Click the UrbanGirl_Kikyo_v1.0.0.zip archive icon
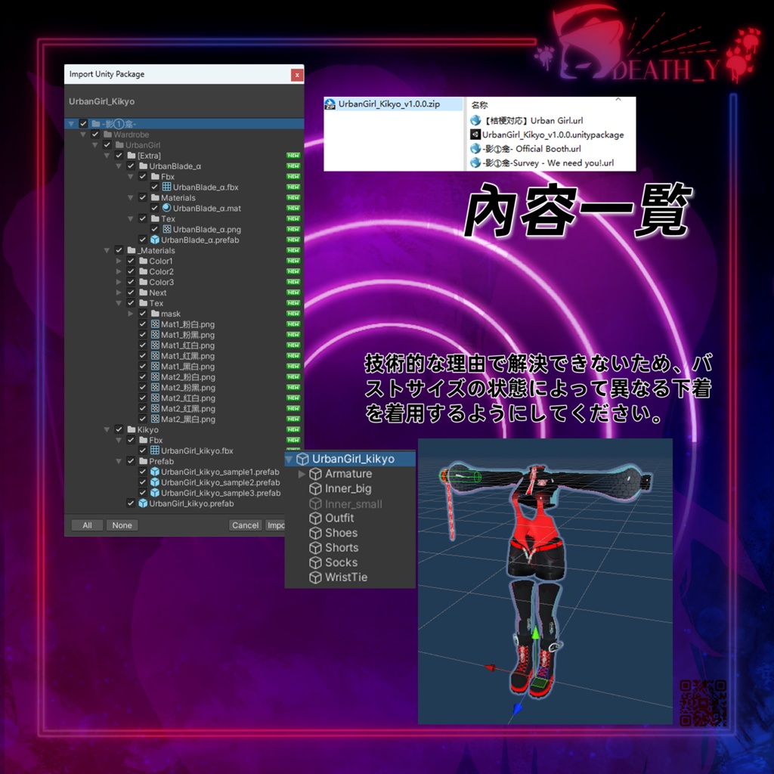The image size is (774, 774). coord(329,104)
